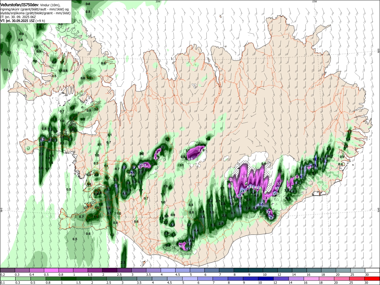Click the blue swatch between 8 and 9 in the lower legend
Viewport: 380px width, 285px height.
[x=235, y=279]
